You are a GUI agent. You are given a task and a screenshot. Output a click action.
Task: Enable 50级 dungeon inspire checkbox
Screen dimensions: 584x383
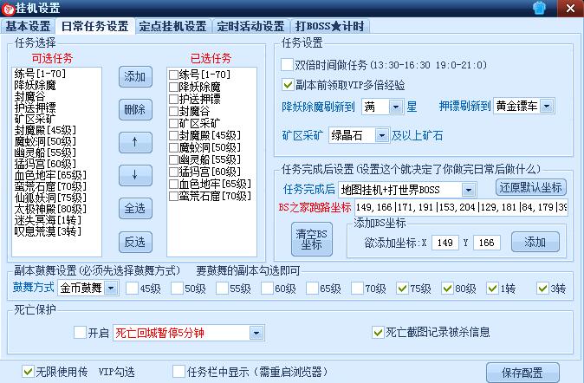(x=178, y=288)
